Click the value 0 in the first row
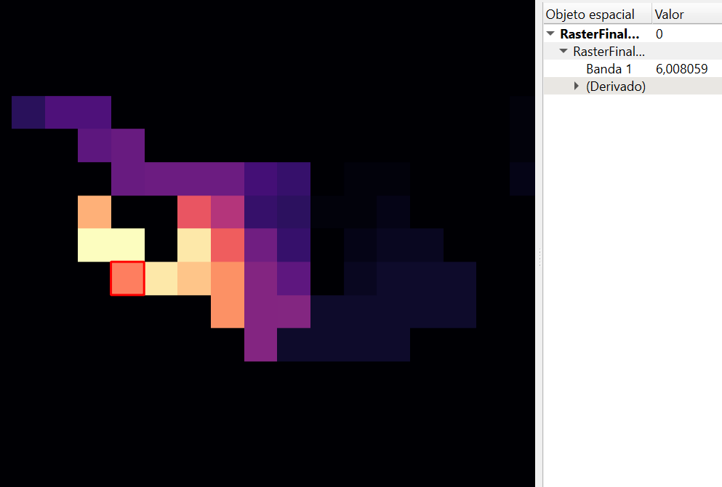Screen dimensions: 722x487 [x=659, y=34]
